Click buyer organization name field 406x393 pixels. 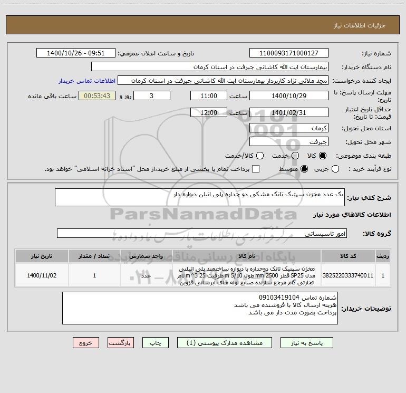click(x=210, y=67)
